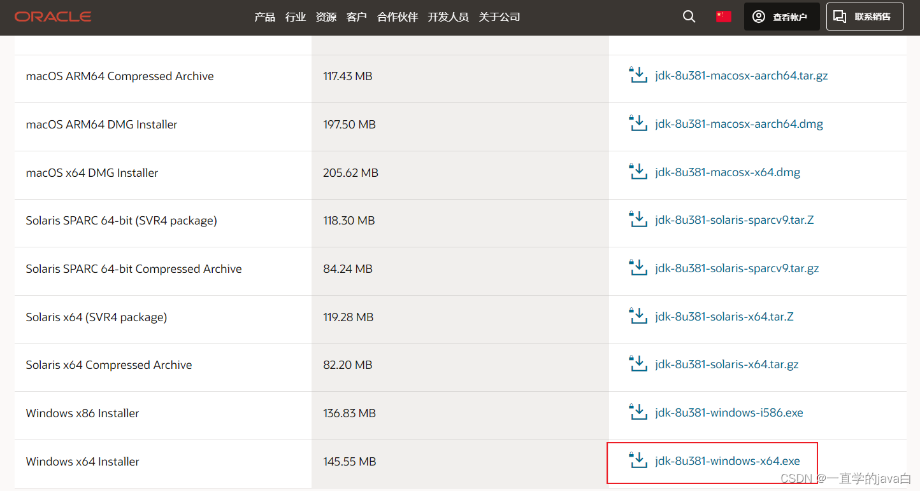Click download icon for jdk-8u381-macosx-x64.dmg

tap(638, 172)
